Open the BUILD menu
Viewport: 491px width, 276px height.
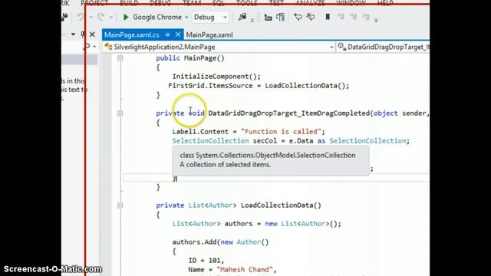(x=129, y=3)
